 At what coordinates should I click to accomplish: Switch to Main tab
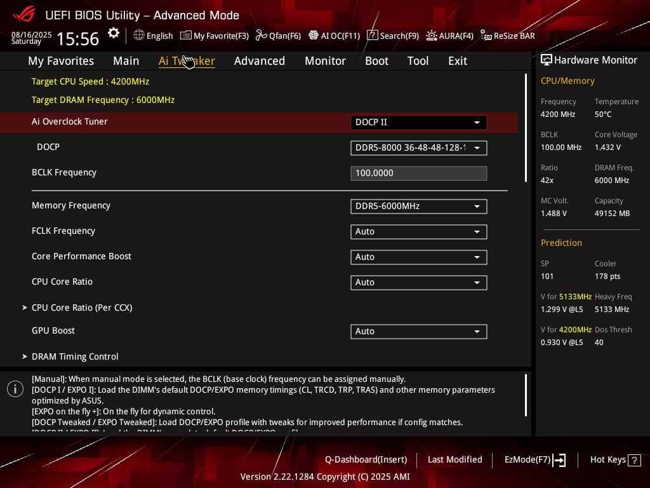pyautogui.click(x=126, y=61)
